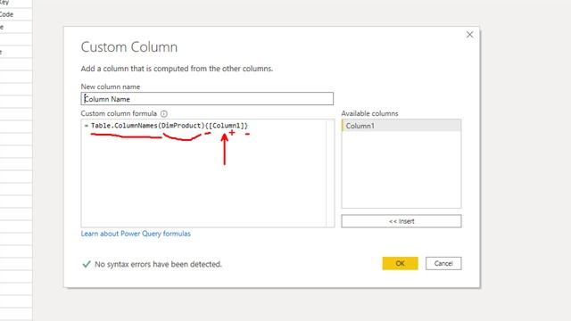The width and height of the screenshot is (571, 321).
Task: Select Column1 in Available columns list
Action: click(401, 126)
